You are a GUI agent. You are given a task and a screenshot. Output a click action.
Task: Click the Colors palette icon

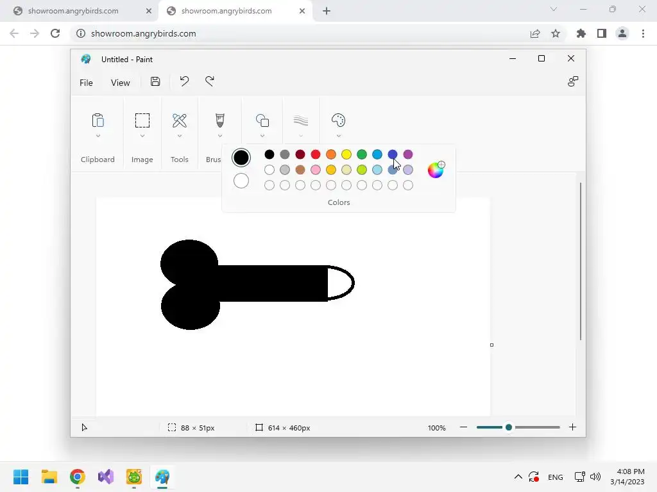[x=338, y=120]
